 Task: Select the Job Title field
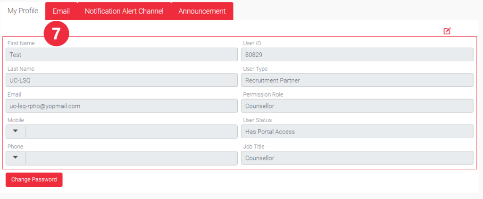[x=357, y=158]
